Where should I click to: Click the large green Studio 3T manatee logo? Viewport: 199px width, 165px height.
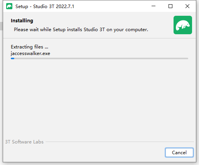[183, 25]
